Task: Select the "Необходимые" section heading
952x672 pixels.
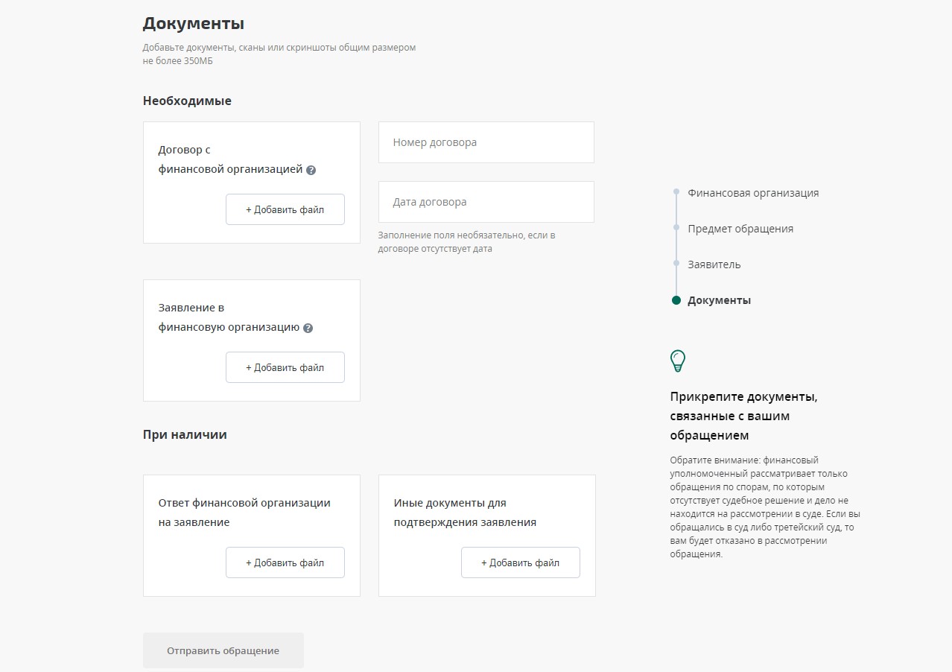Action: coord(187,101)
